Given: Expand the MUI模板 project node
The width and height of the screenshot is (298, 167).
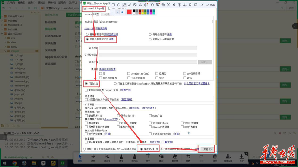Looking at the screenshot, I should tap(3, 21).
